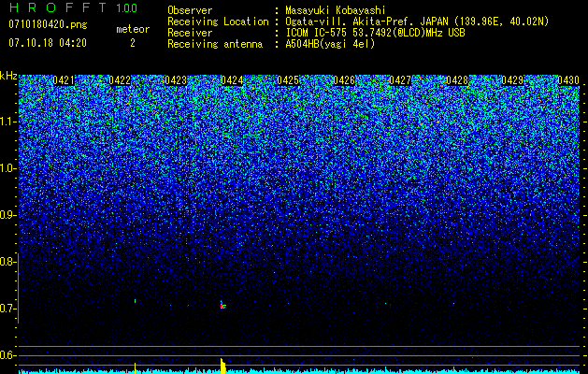588x374 pixels.
Task: Click the 0.8 kHz axis label
Action: coord(7,262)
